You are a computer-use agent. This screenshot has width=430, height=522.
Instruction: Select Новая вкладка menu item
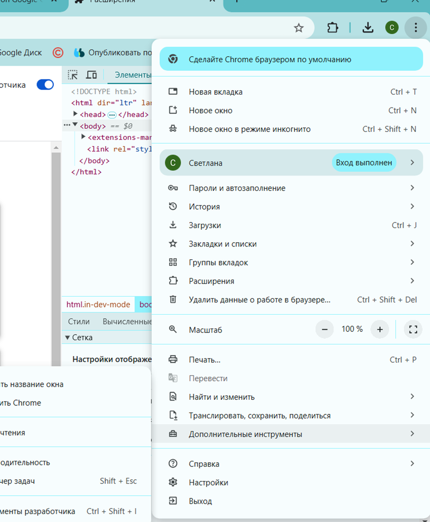tap(291, 92)
